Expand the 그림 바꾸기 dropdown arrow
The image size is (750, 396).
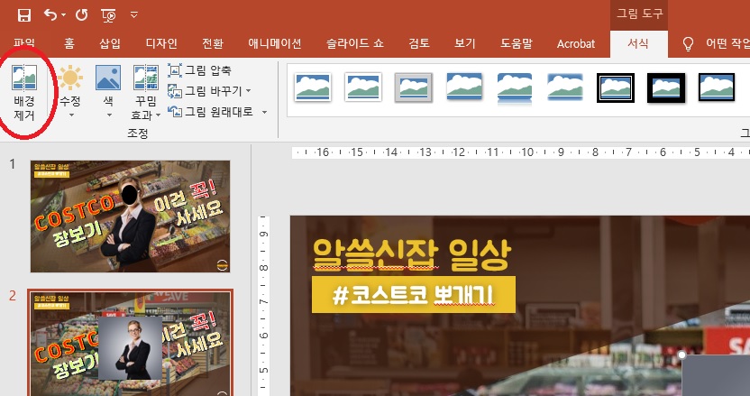click(x=248, y=91)
